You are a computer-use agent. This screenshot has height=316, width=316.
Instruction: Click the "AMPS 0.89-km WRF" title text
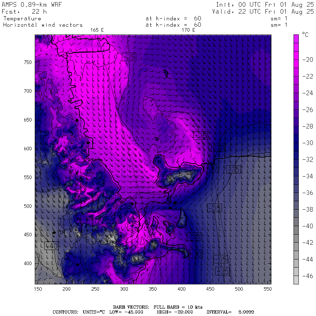click(32, 5)
